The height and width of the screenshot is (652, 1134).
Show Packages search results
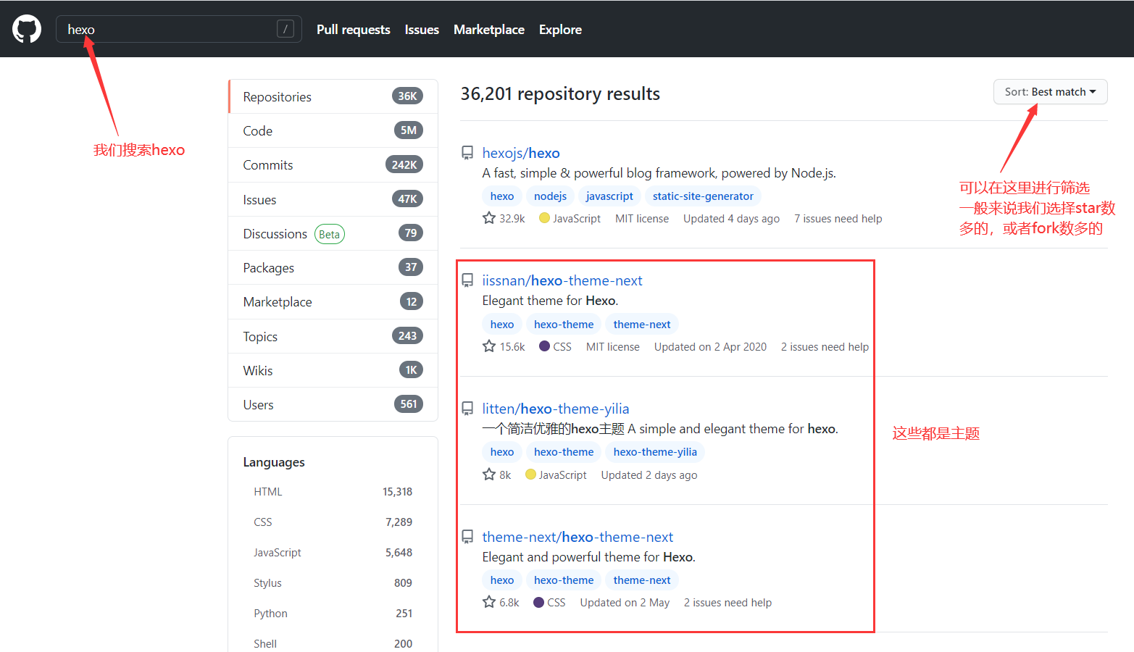333,267
